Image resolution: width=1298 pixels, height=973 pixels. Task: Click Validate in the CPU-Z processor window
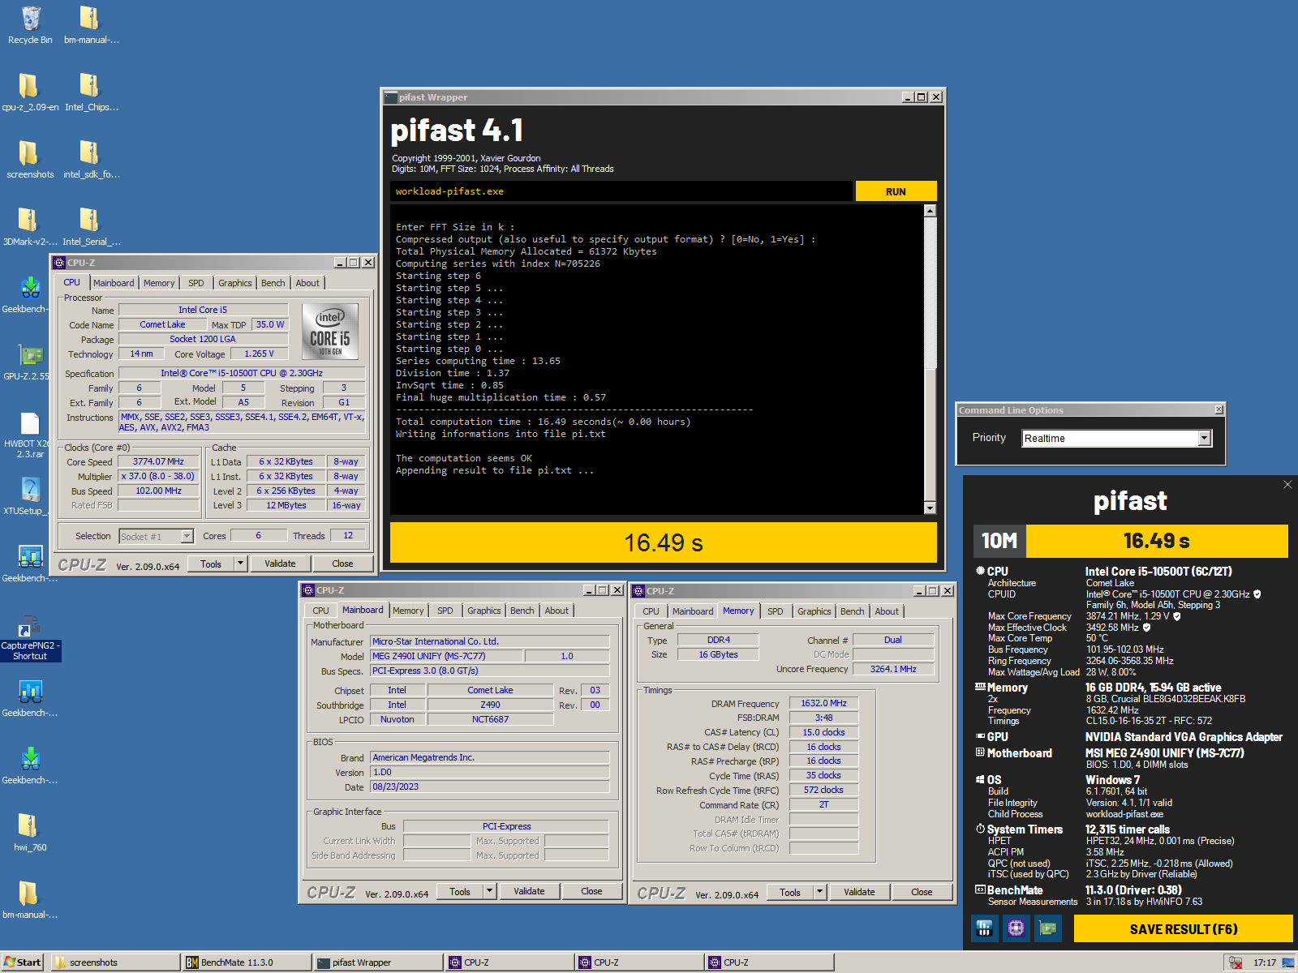280,564
